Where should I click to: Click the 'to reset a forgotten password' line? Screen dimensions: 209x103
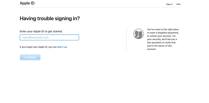tap(163, 33)
